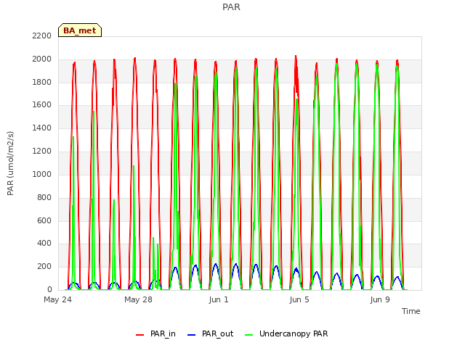Click the 0 y-axis tick label
Viewport: 465px width, 348px height.
[49, 290]
